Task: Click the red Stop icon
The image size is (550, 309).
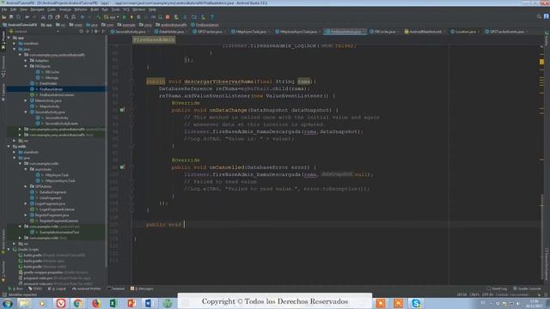Action: pos(168,17)
